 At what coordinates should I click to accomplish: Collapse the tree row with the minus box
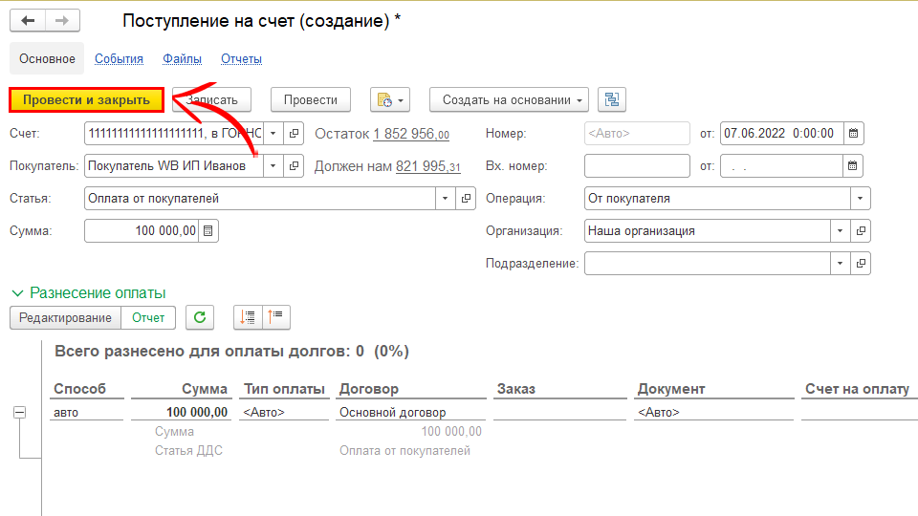(19, 413)
